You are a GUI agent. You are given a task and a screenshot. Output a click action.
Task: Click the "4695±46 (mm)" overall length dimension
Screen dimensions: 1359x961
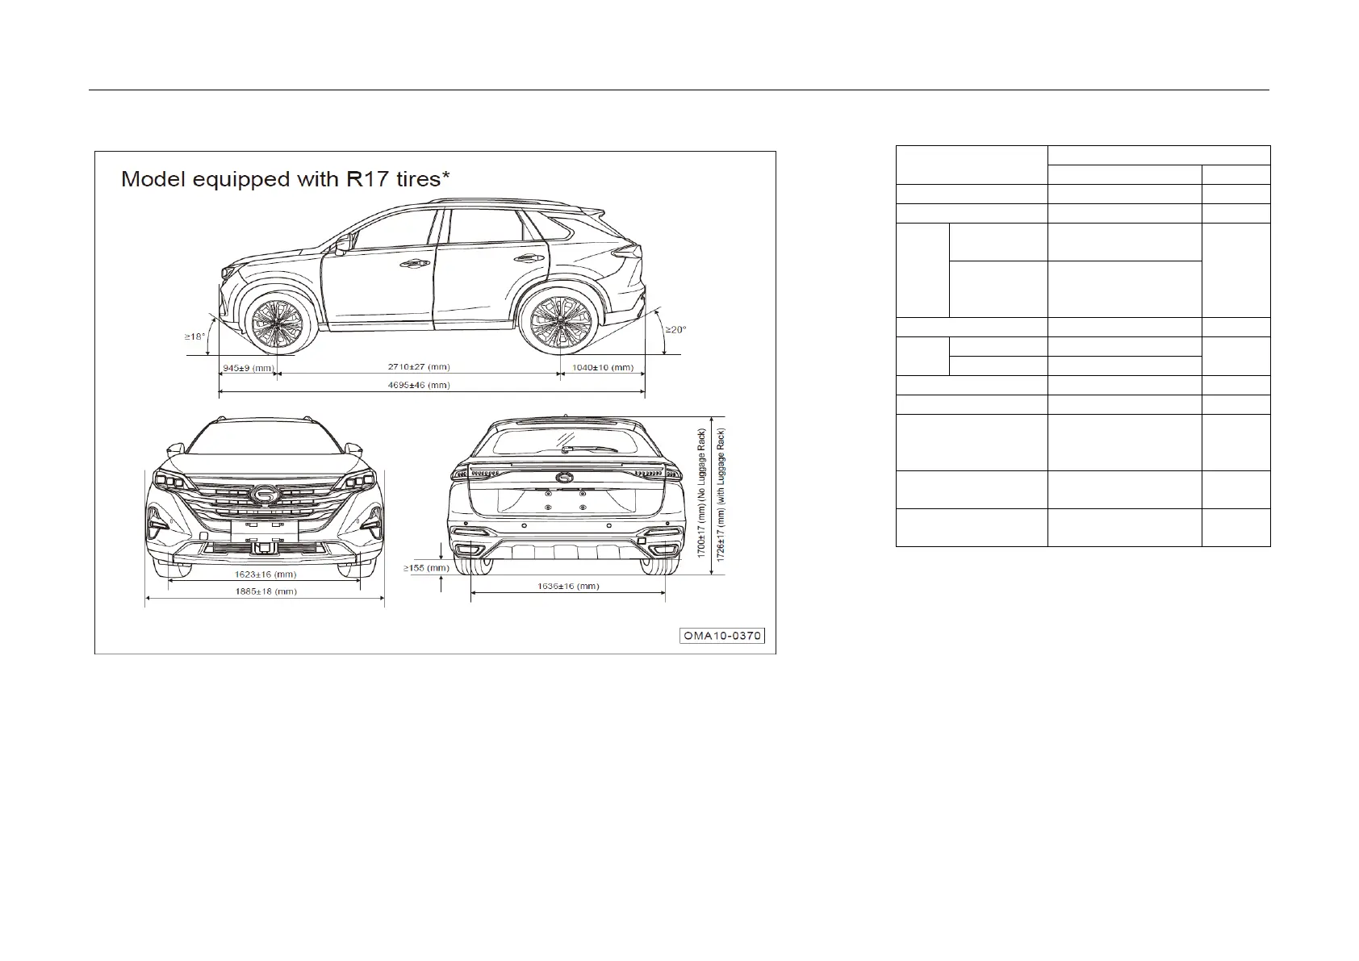[417, 385]
